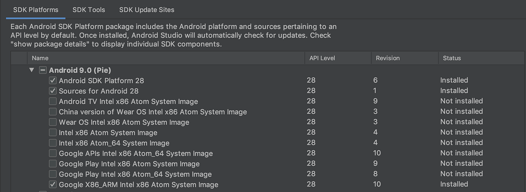The image size is (526, 192).
Task: Click the Name column header
Action: pos(40,58)
